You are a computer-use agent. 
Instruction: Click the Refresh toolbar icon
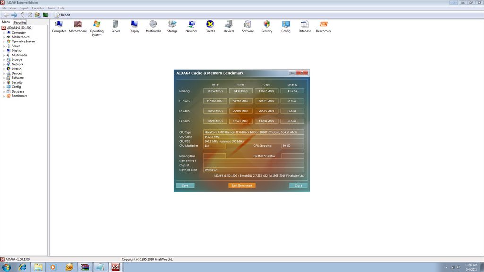[30, 15]
